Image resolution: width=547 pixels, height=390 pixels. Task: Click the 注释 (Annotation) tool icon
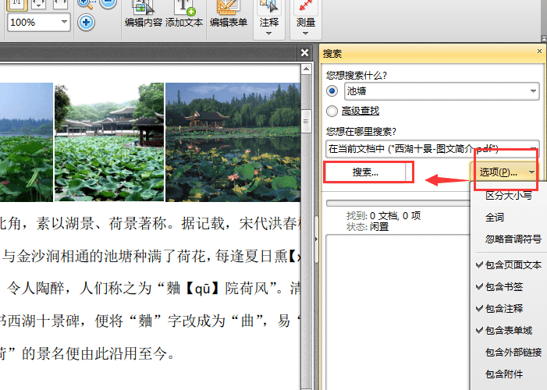pyautogui.click(x=268, y=9)
